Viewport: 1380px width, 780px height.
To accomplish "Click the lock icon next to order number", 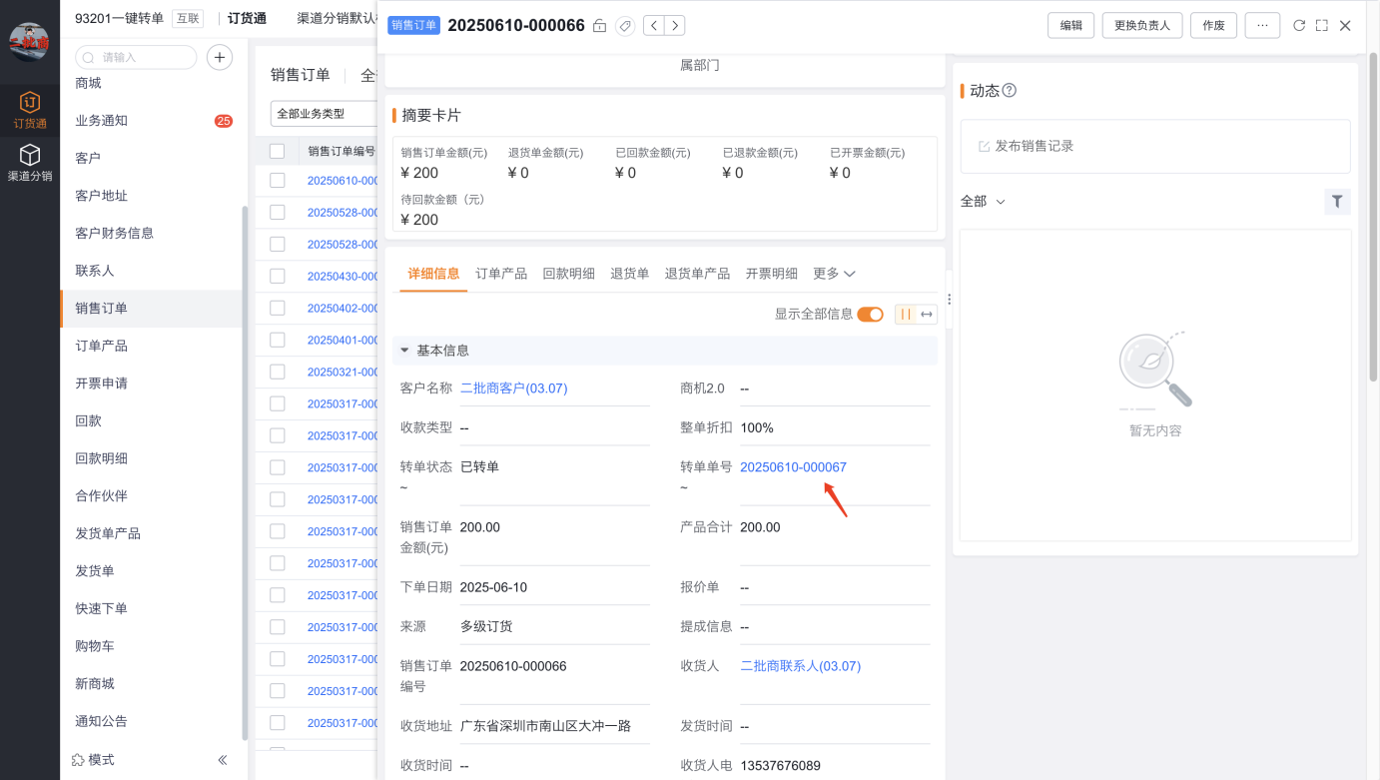I will point(599,26).
